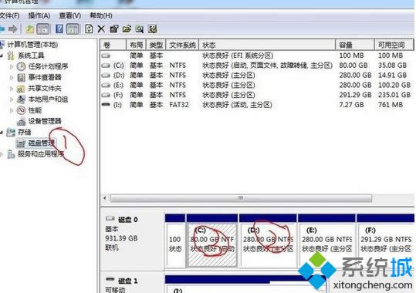Image resolution: width=416 pixels, height=293 pixels.
Task: Expand the 本地用户和组 tree node arrow
Action: point(12,99)
